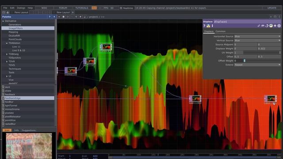Open the FORUM link button
The width and height of the screenshot is (283, 159).
pos(63,8)
